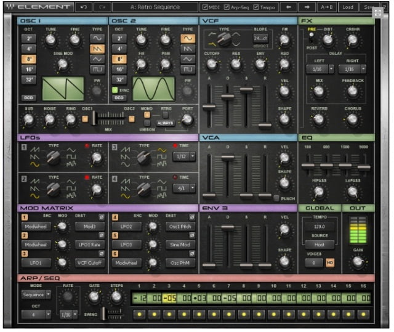Toggle the RTRG retrigger button
This screenshot has width=394, height=332.
click(x=165, y=115)
